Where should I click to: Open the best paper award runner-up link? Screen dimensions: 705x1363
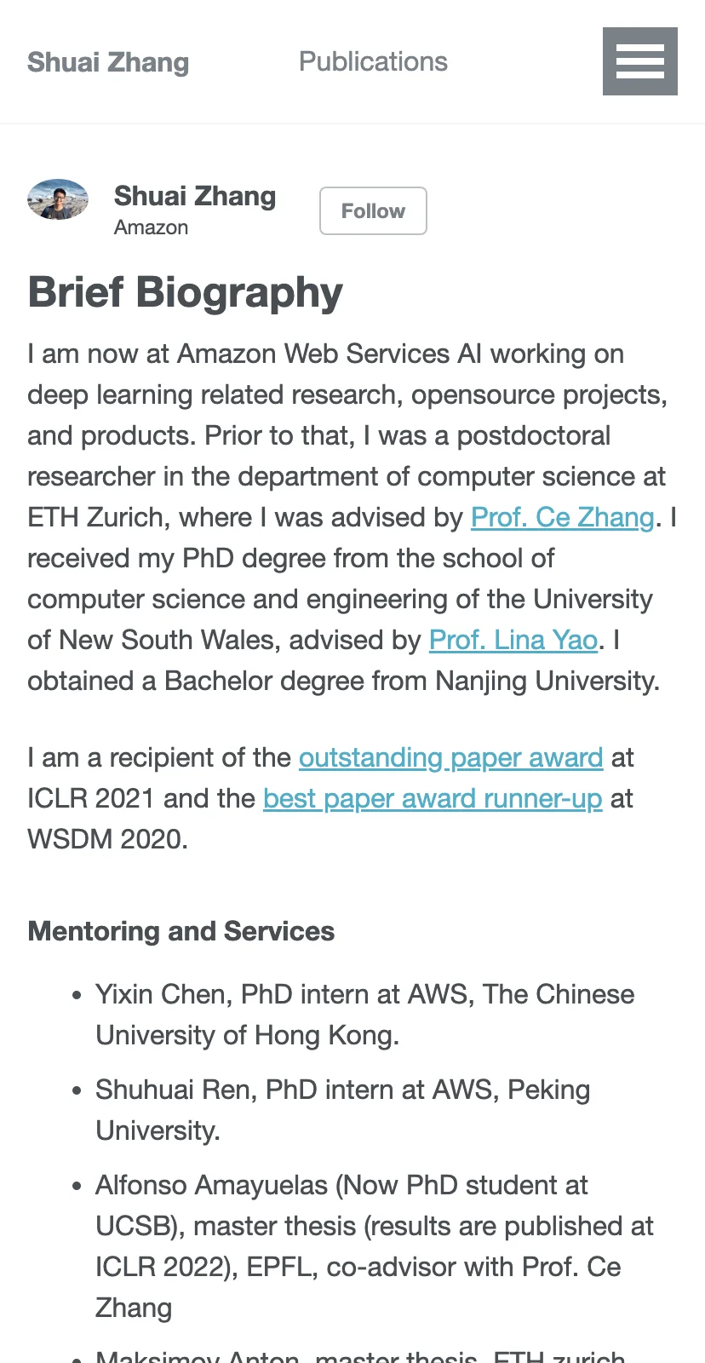click(433, 798)
